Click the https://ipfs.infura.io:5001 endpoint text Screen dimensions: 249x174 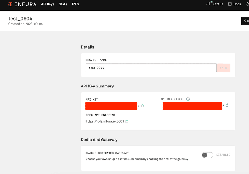[x=105, y=121]
